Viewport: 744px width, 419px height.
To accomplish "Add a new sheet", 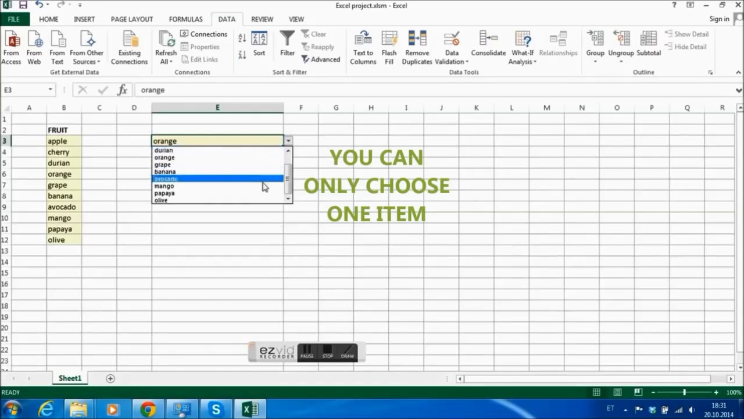I will 110,378.
